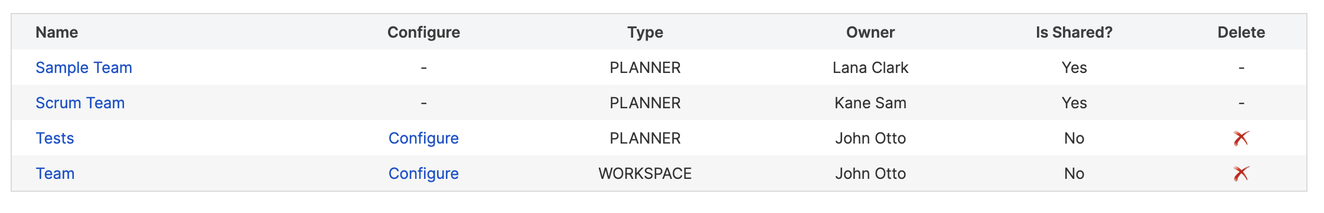Configure the Tests planner team

(423, 138)
